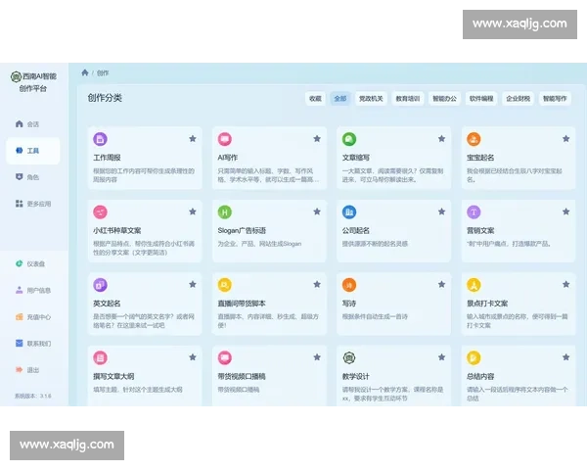Open the 写诗 card title
This screenshot has height=470, width=587.
349,304
